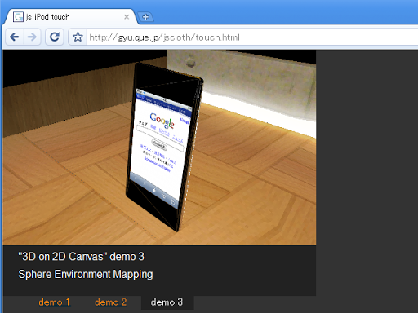Select the js iPod touch tab
The width and height of the screenshot is (418, 313).
(x=71, y=17)
